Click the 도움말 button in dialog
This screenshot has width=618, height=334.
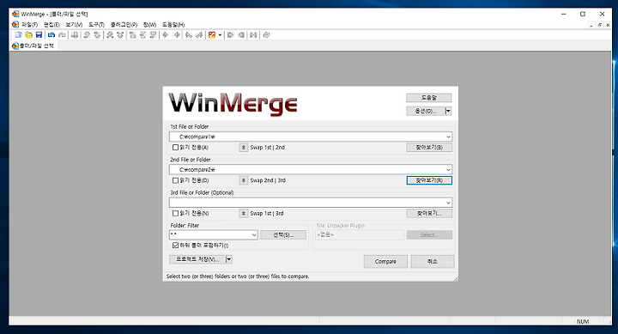click(x=429, y=97)
